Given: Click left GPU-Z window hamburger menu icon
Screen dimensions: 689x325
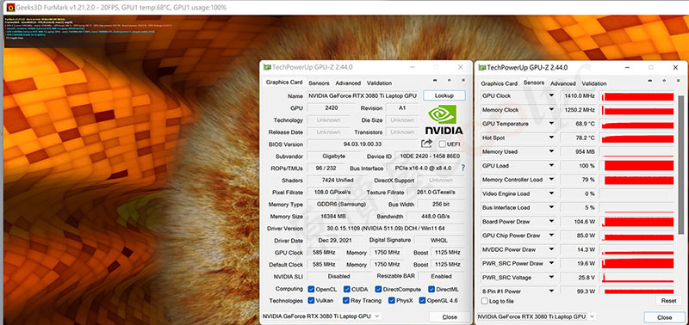Looking at the screenshot, I should click(x=462, y=80).
